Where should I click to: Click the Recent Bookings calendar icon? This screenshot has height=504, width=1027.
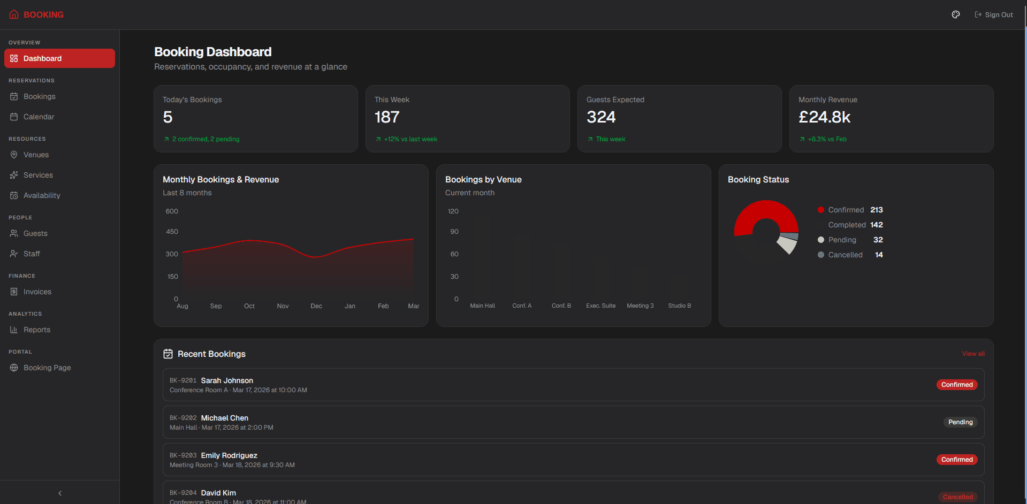(x=168, y=354)
